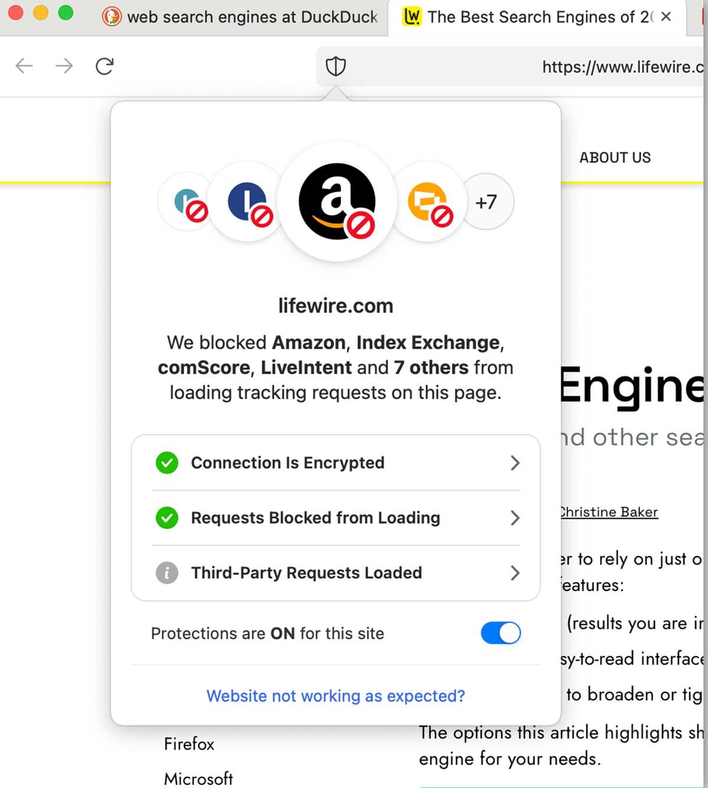
Task: Click the lifewire.com address bar URL
Action: click(x=622, y=67)
